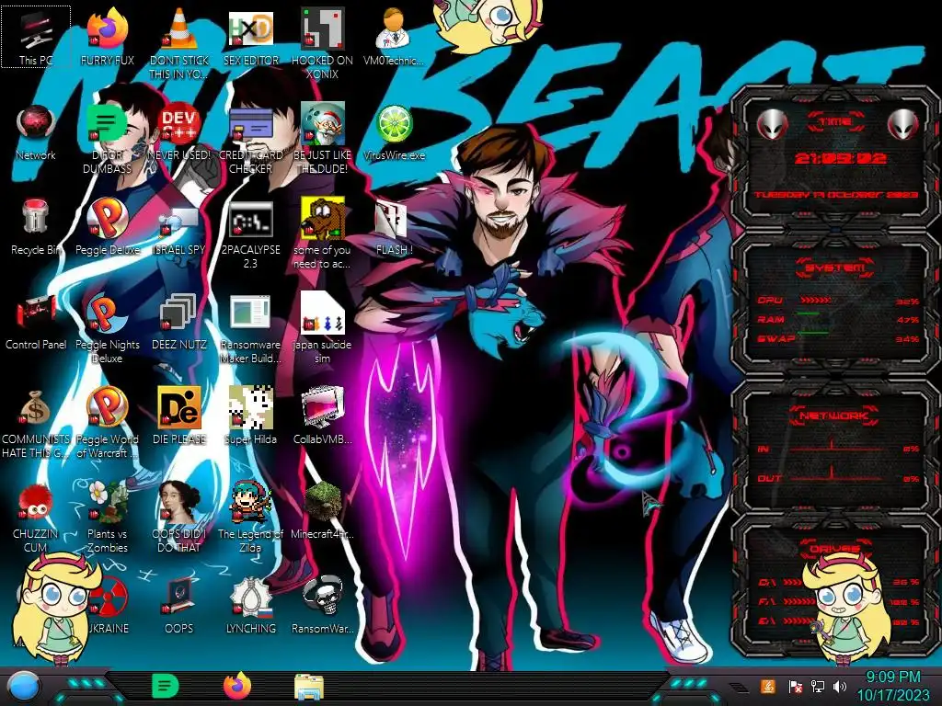Open the FLASH ! shortcut
This screenshot has height=706, width=942.
[394, 227]
